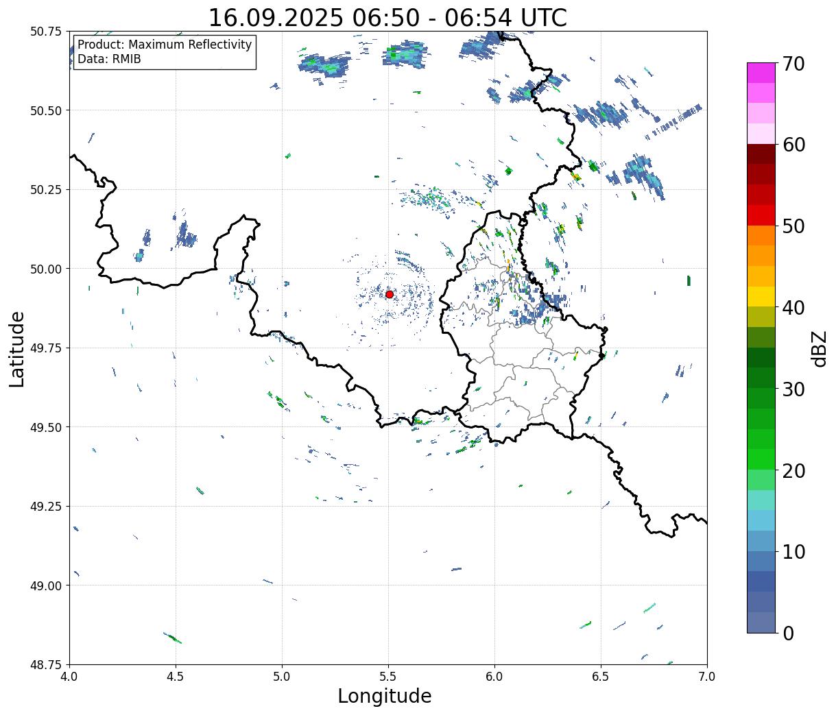Click the 40 tick label on colorbar
Screen dimensions: 836x713
point(793,308)
